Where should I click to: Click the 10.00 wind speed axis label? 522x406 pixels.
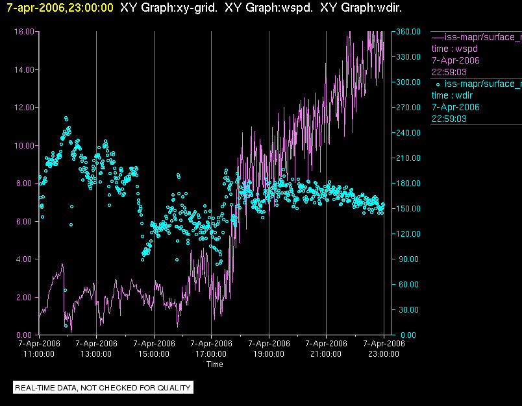[24, 146]
